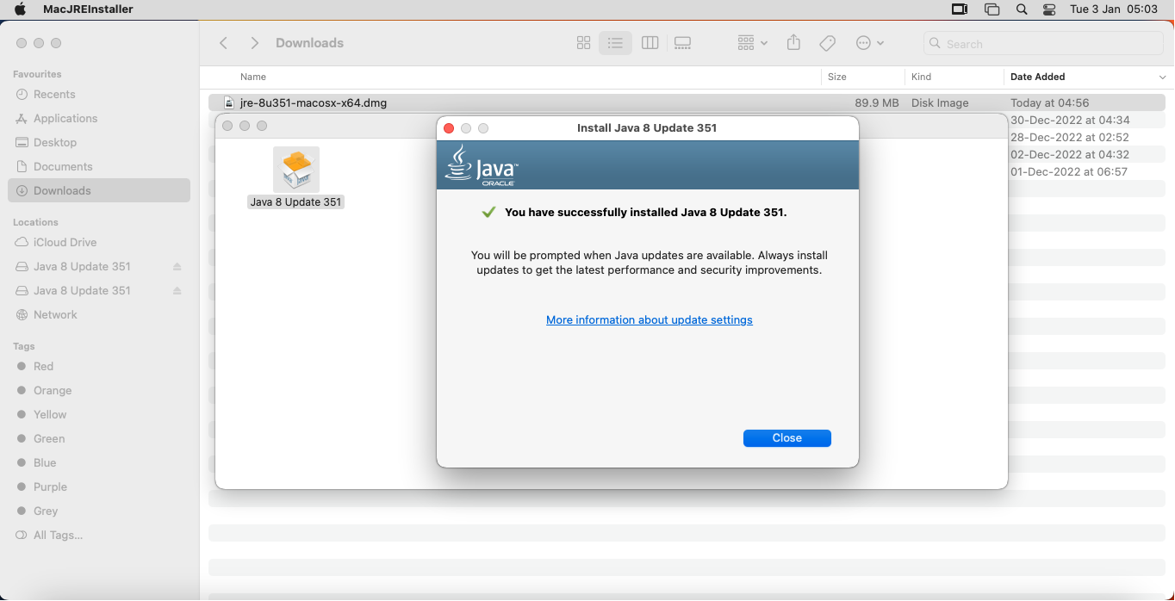Open Control Centre in menu bar
The image size is (1175, 601).
coord(1049,9)
